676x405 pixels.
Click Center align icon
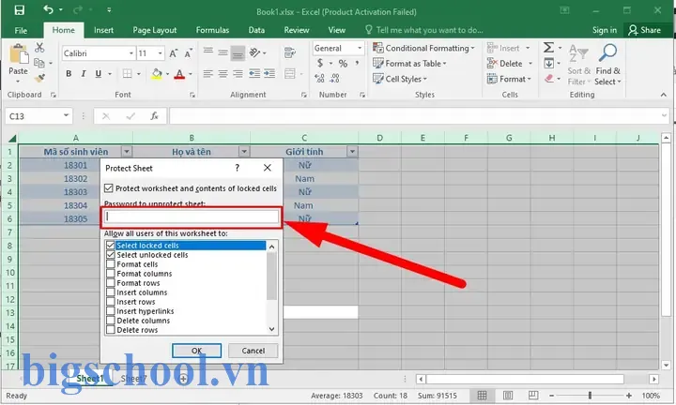tap(223, 74)
